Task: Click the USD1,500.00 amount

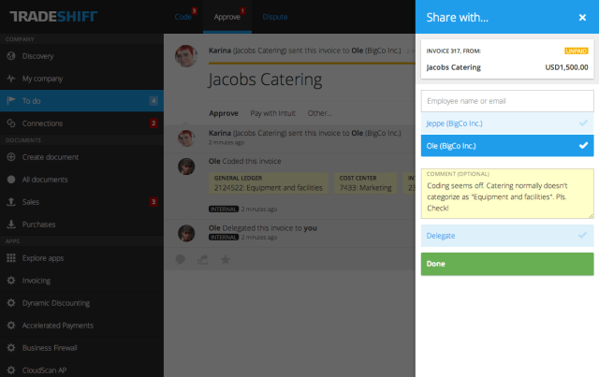Action: 566,67
